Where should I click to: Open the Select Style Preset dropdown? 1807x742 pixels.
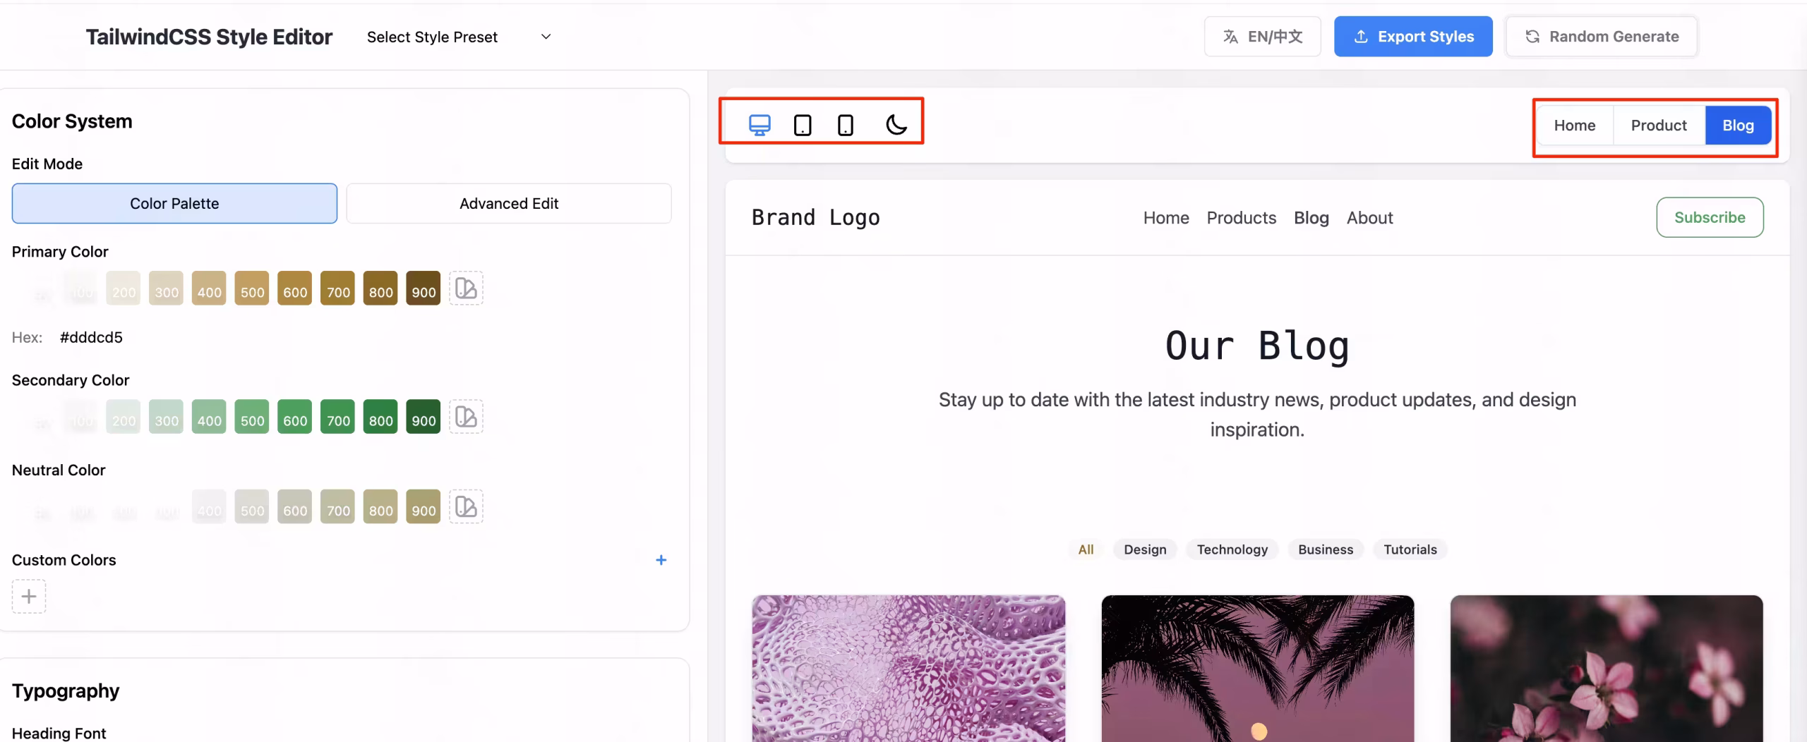458,37
